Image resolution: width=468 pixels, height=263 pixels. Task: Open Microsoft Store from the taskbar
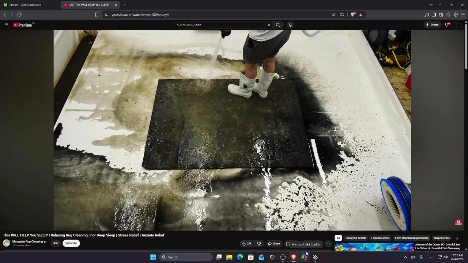coord(251,257)
